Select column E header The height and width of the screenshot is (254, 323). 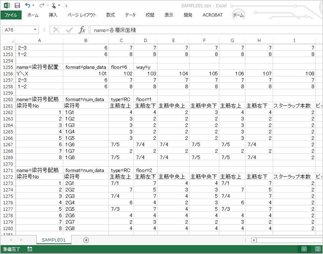point(173,40)
